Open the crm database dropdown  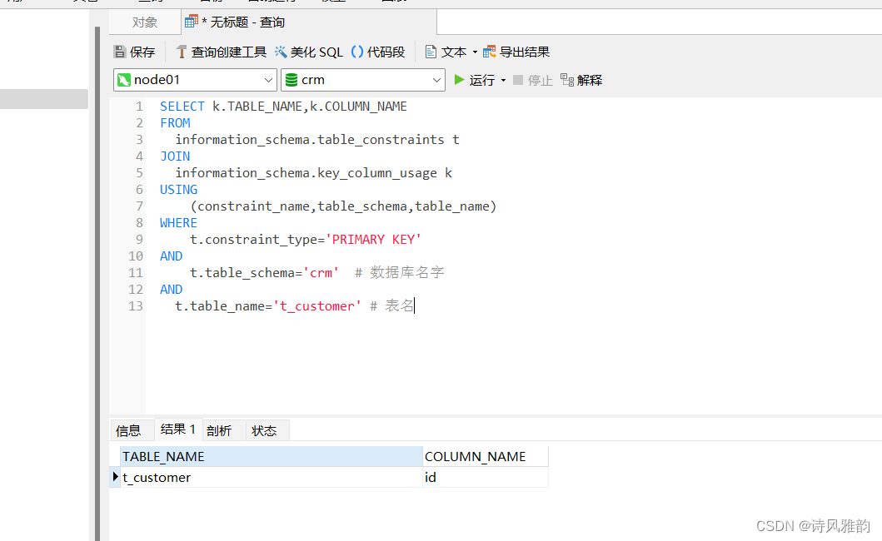[363, 80]
